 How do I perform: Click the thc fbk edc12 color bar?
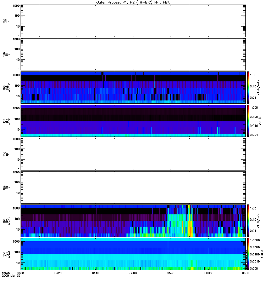pos(248,220)
